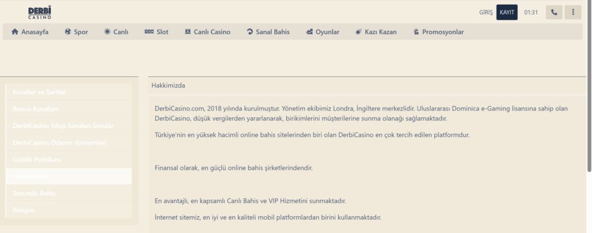Click the Sanal Bahis swirl icon

coord(250,32)
